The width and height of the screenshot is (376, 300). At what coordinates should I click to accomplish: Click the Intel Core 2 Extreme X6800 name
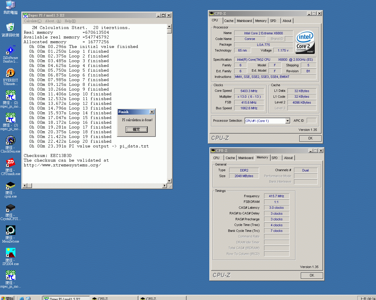tap(263, 33)
